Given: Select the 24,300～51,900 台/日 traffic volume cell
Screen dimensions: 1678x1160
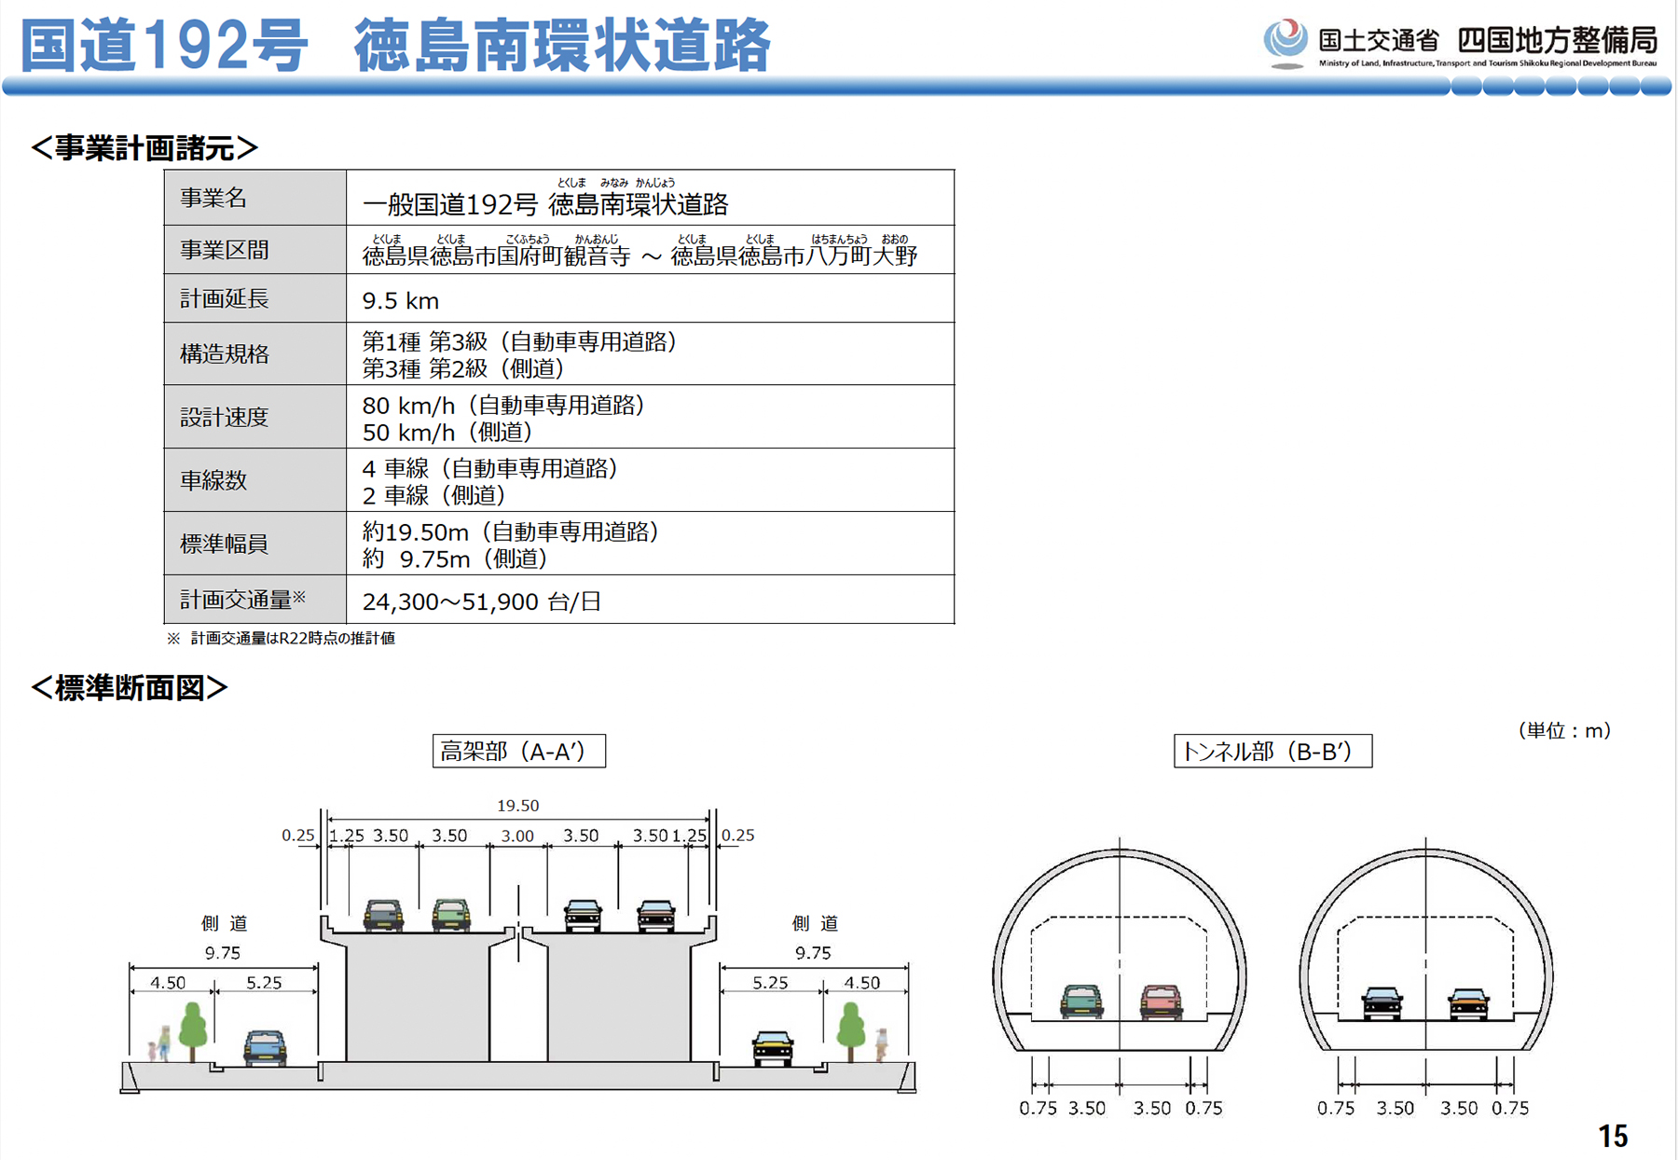Looking at the screenshot, I should tap(650, 600).
